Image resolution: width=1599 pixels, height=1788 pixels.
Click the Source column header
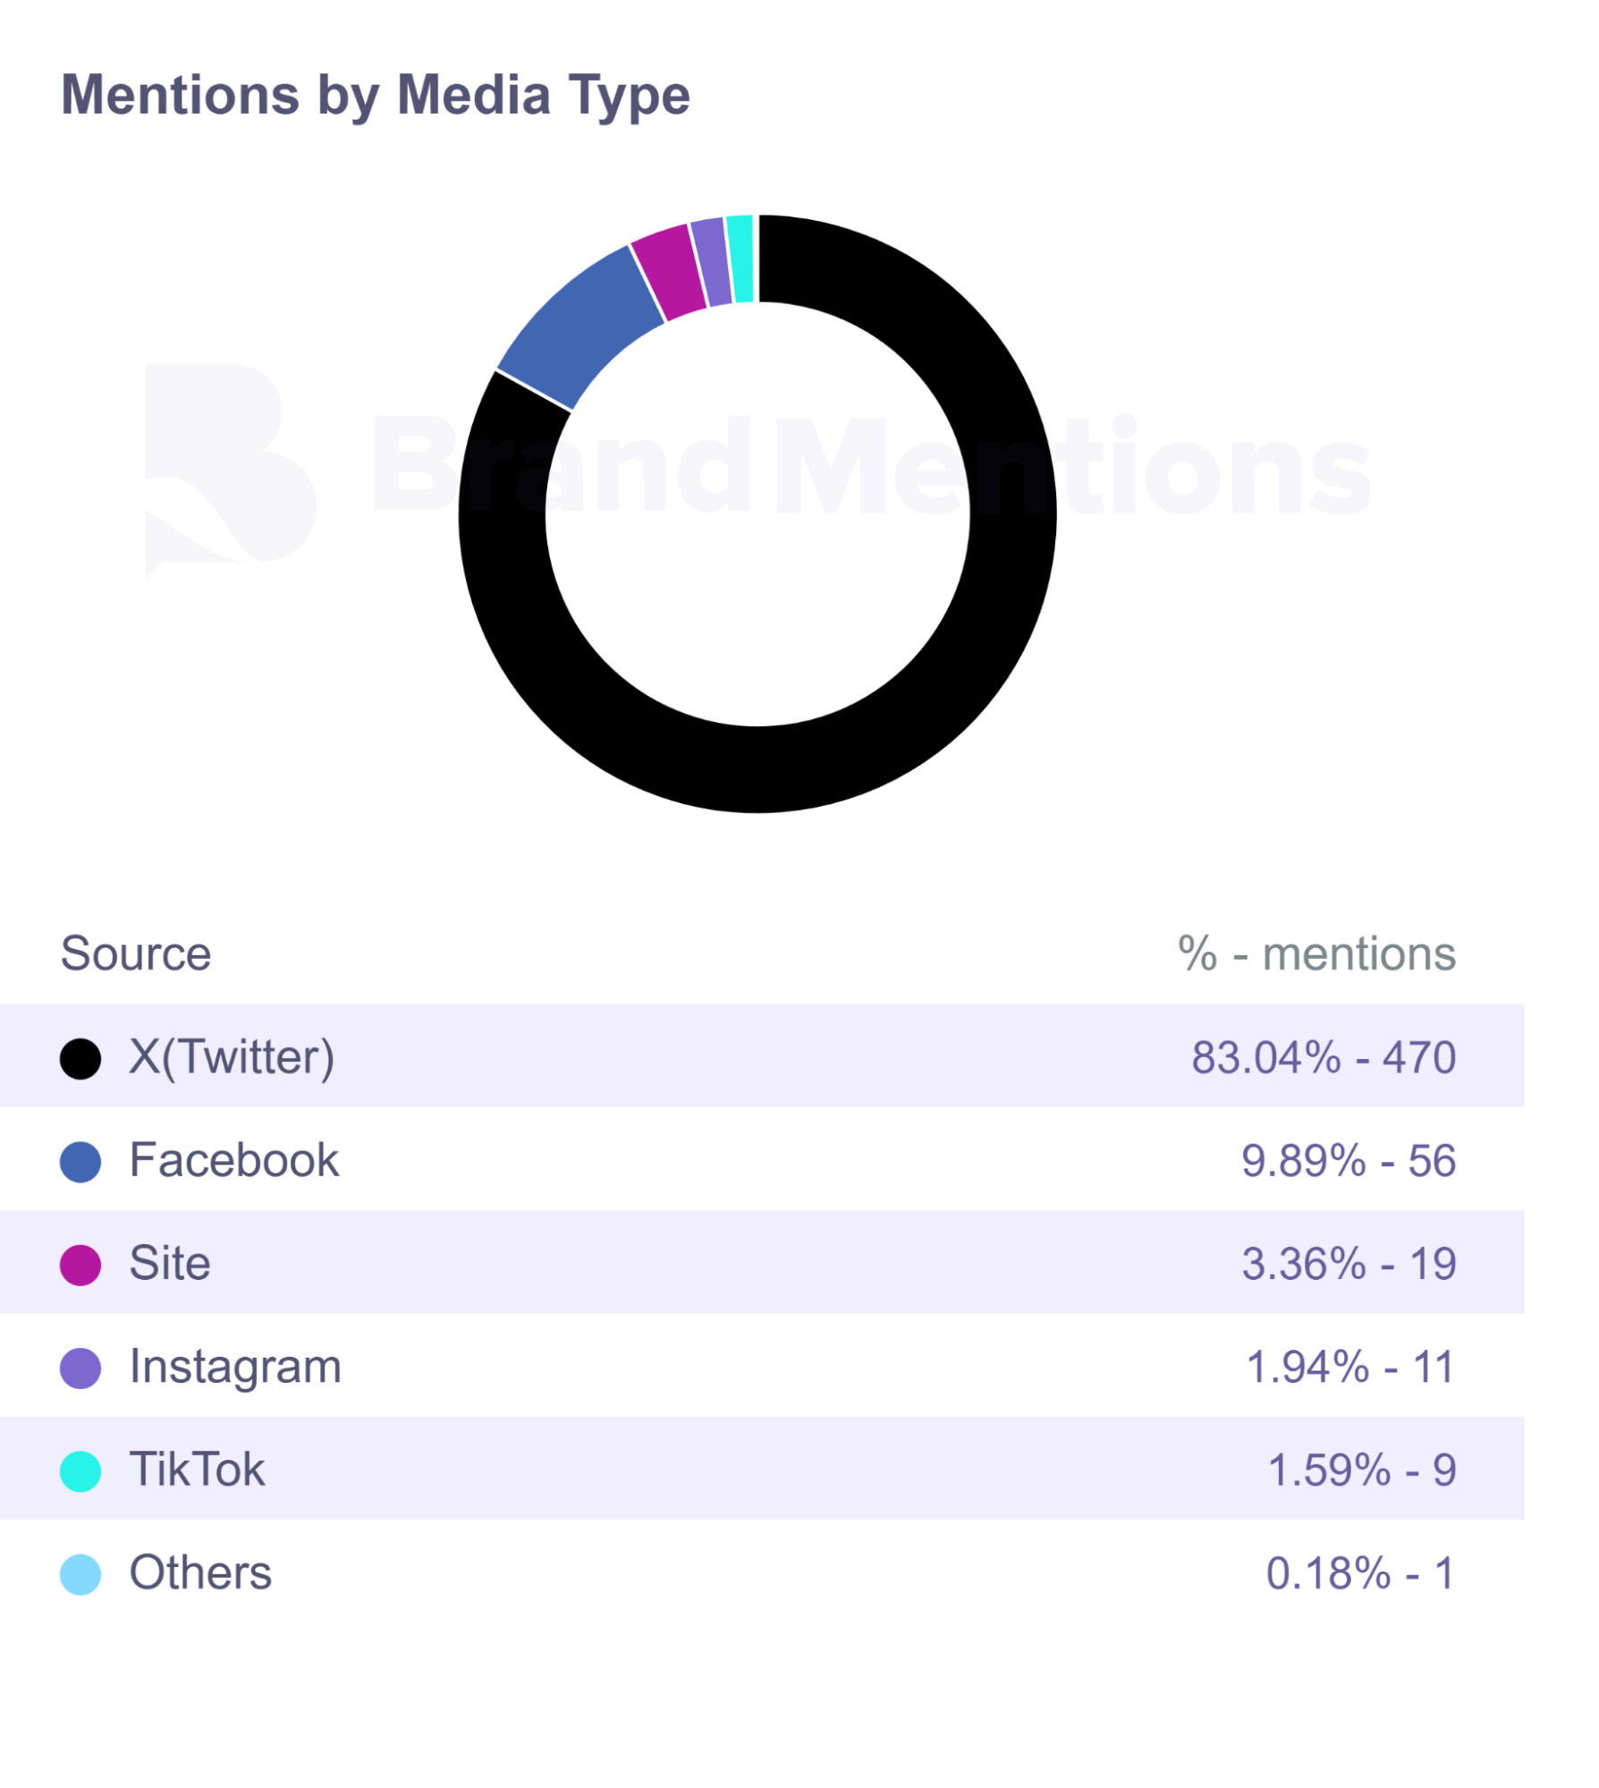pyautogui.click(x=136, y=953)
